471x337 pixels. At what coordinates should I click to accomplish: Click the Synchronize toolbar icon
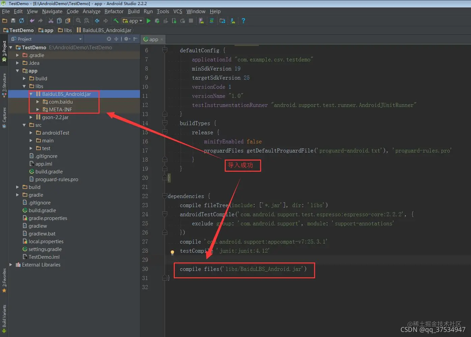(22, 21)
